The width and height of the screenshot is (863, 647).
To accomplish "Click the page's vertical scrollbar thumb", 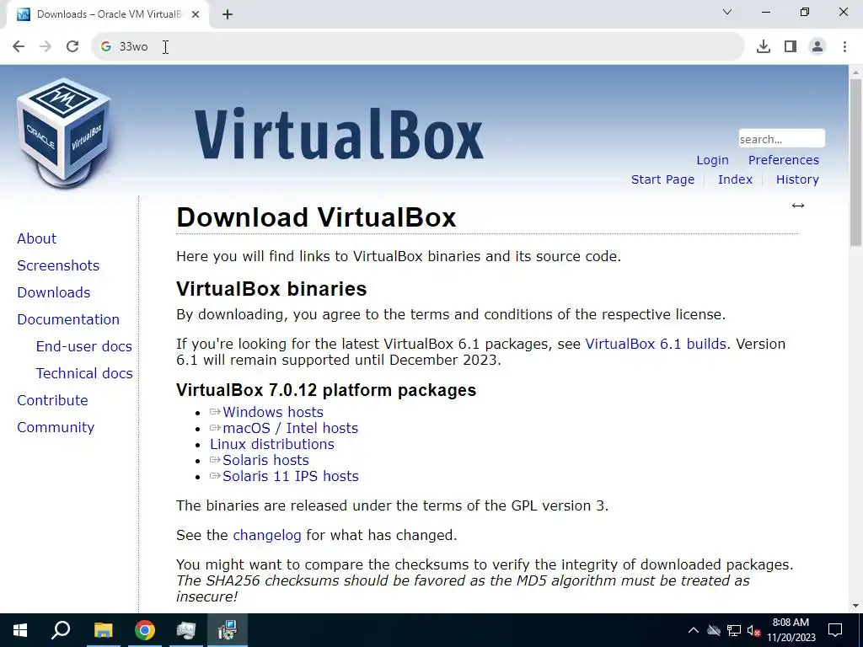I will click(x=855, y=163).
